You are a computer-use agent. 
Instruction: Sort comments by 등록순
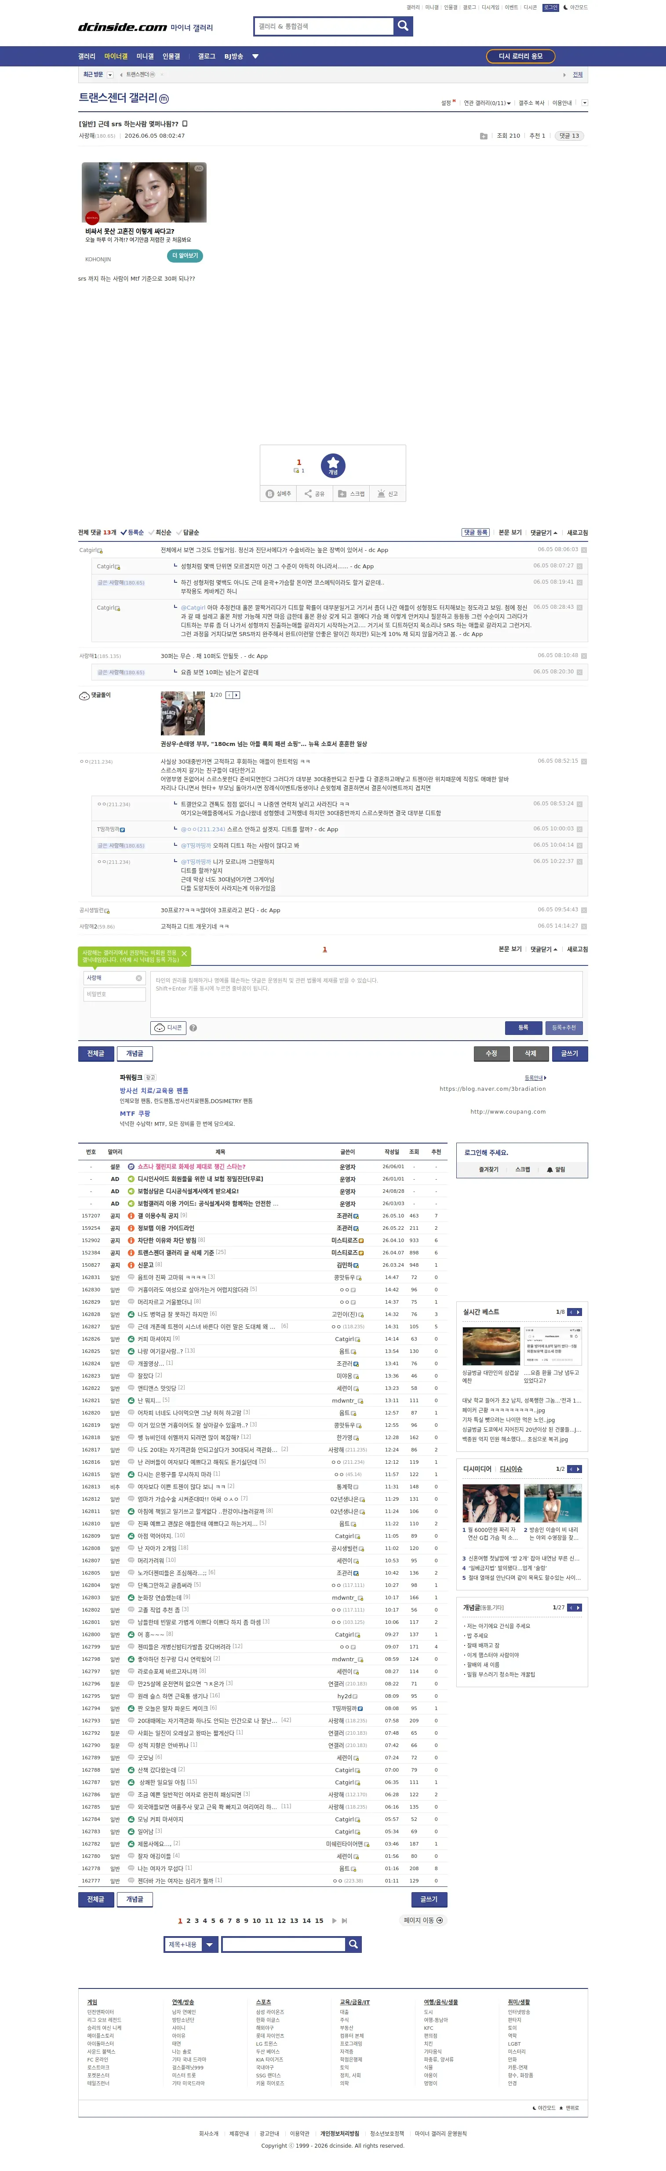coord(132,533)
